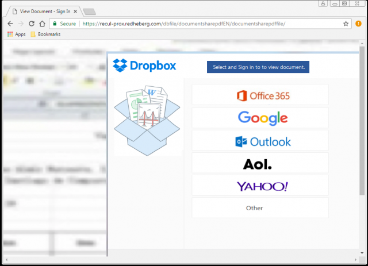
Task: Open the home page via house icon
Action: click(42, 24)
